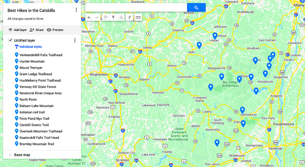Select Mount Tremper in the layer list
Viewport: 305px width, 167px height.
point(31,68)
